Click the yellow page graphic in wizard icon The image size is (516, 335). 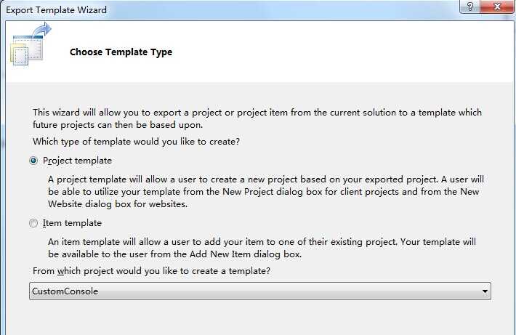(17, 54)
